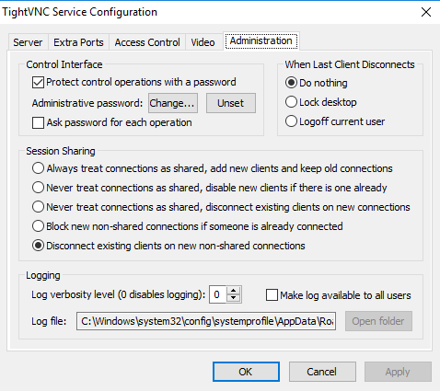The image size is (440, 391).
Task: Click into the Log file path field
Action: 206,321
